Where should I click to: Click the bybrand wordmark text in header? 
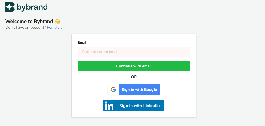(x=32, y=7)
